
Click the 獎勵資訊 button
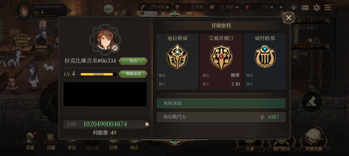point(133,74)
